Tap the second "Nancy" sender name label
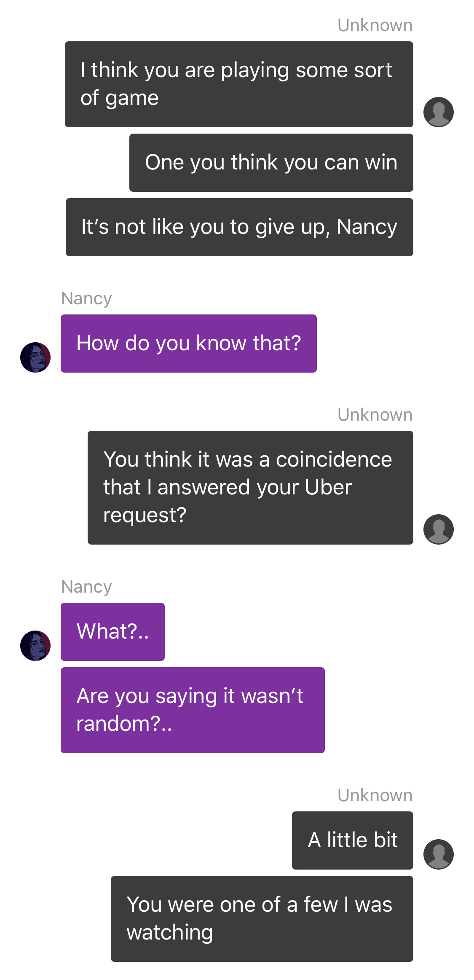This screenshot has width=474, height=980. pos(86,587)
